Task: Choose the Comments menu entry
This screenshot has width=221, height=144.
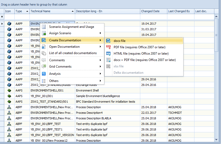Action: [x=57, y=60]
